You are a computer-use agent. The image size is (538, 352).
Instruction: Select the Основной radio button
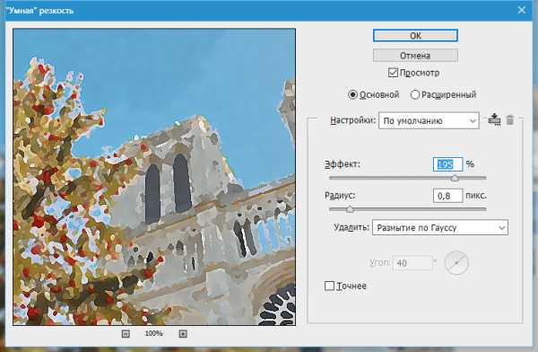[x=352, y=94]
